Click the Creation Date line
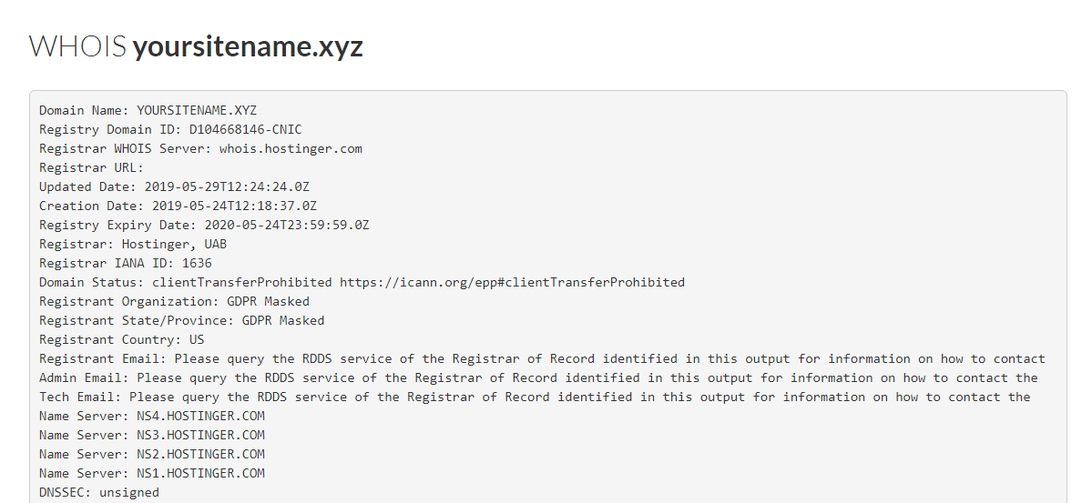 (x=178, y=206)
